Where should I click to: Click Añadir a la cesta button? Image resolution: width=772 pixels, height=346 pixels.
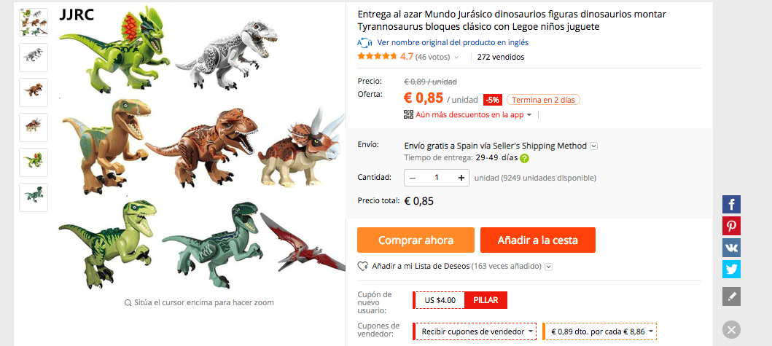(x=538, y=240)
